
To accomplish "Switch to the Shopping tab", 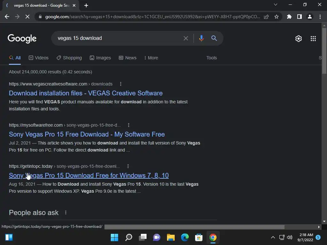I will (x=69, y=58).
